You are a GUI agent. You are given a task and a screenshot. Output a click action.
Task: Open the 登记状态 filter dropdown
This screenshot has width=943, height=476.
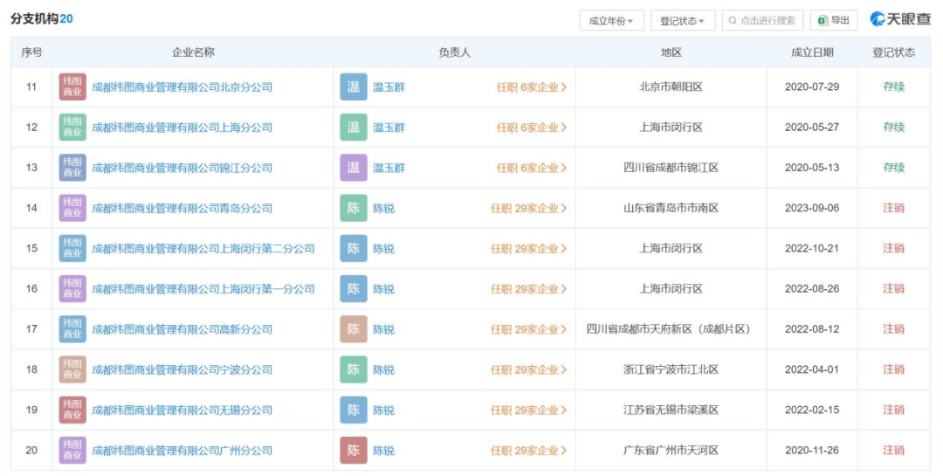[x=682, y=21]
